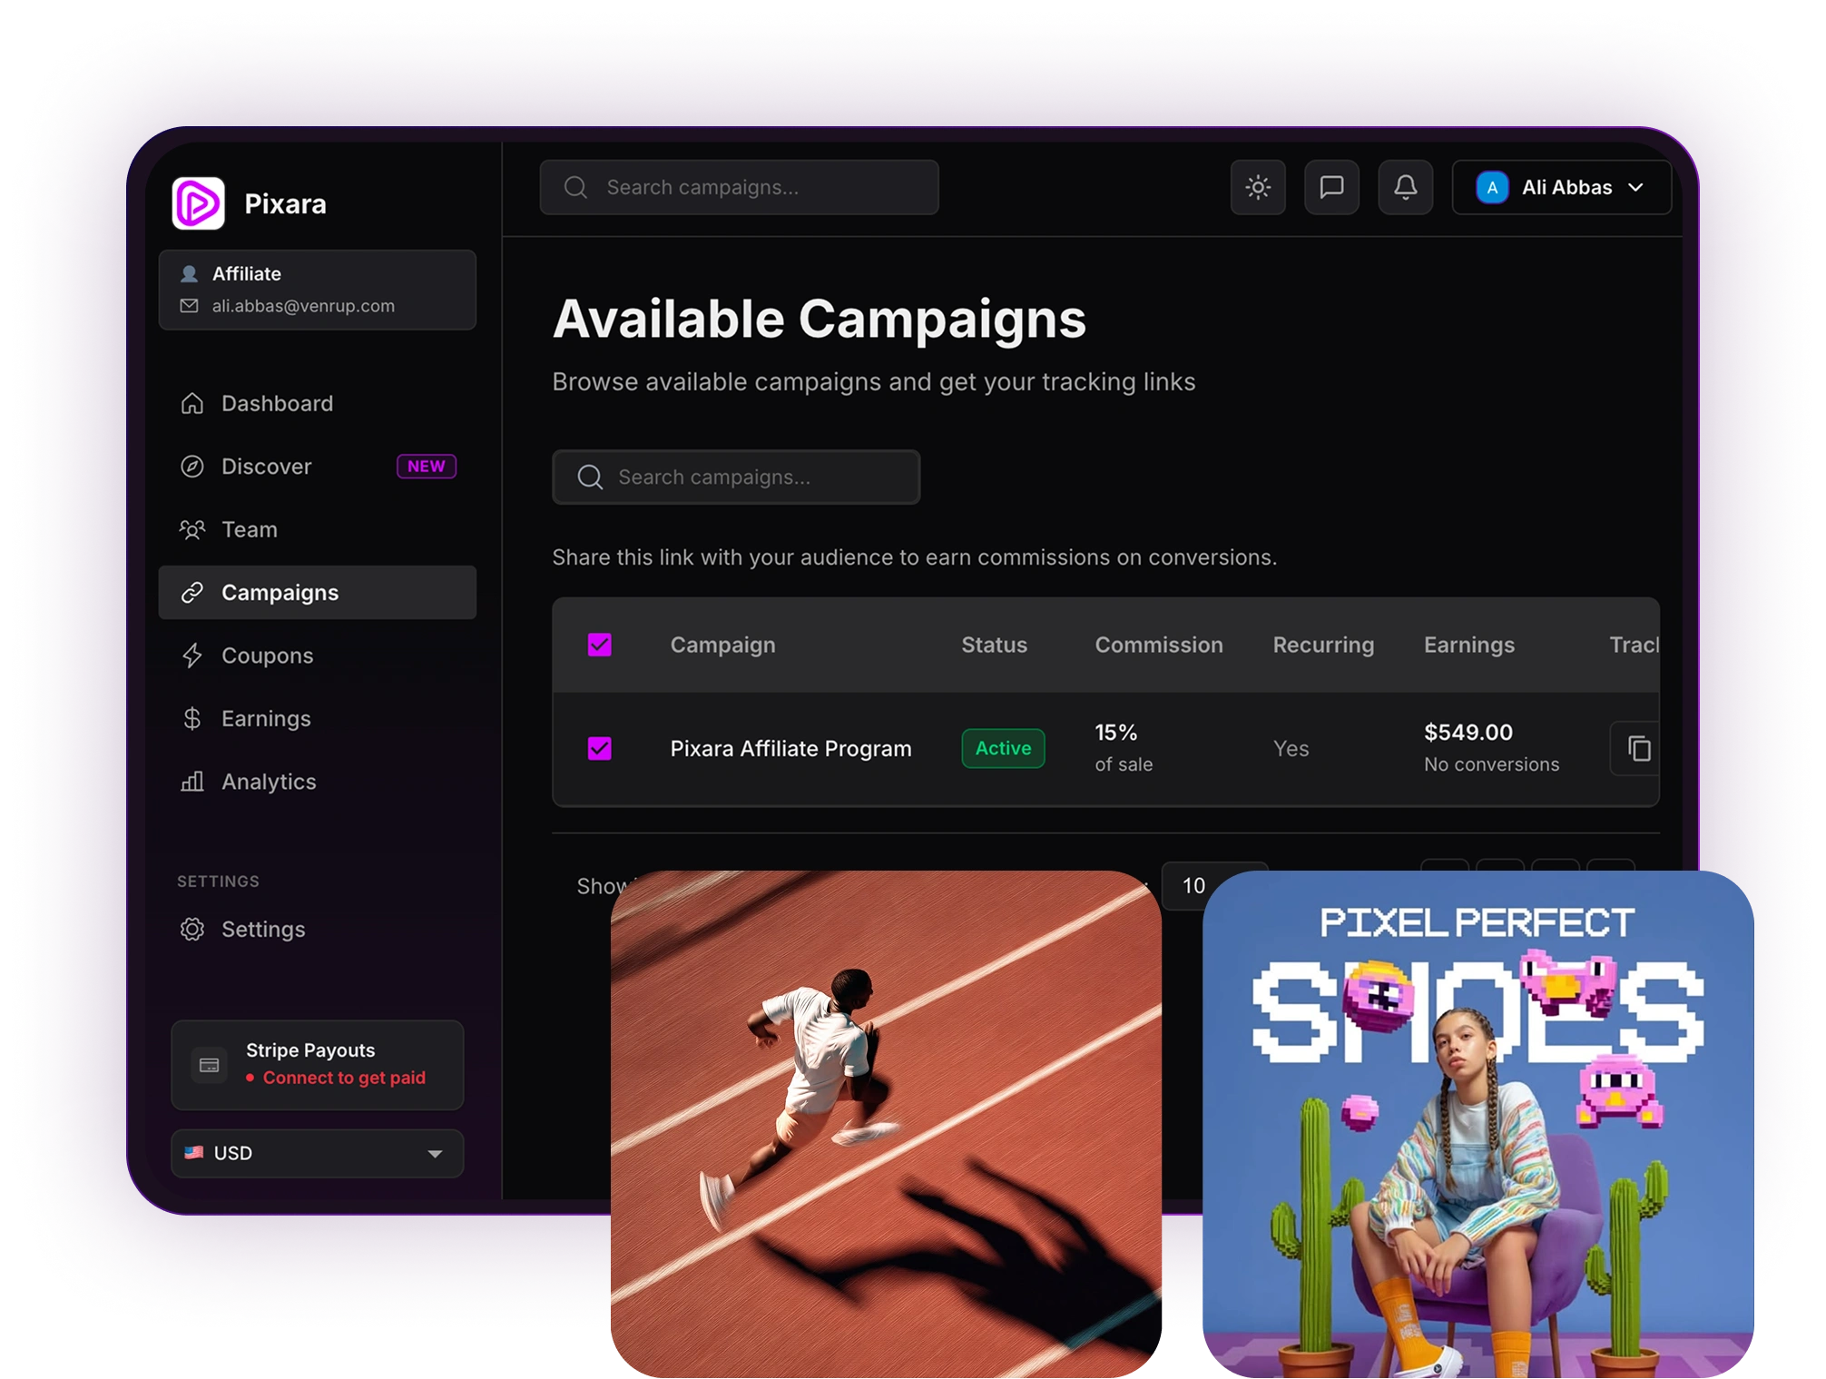Open Team page in sidebar
1826x1379 pixels.
(x=317, y=529)
